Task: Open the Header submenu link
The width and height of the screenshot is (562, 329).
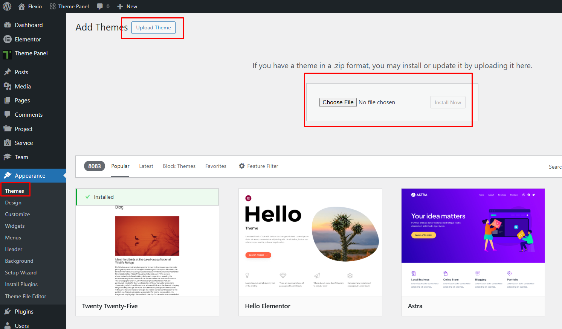Action: [x=14, y=249]
